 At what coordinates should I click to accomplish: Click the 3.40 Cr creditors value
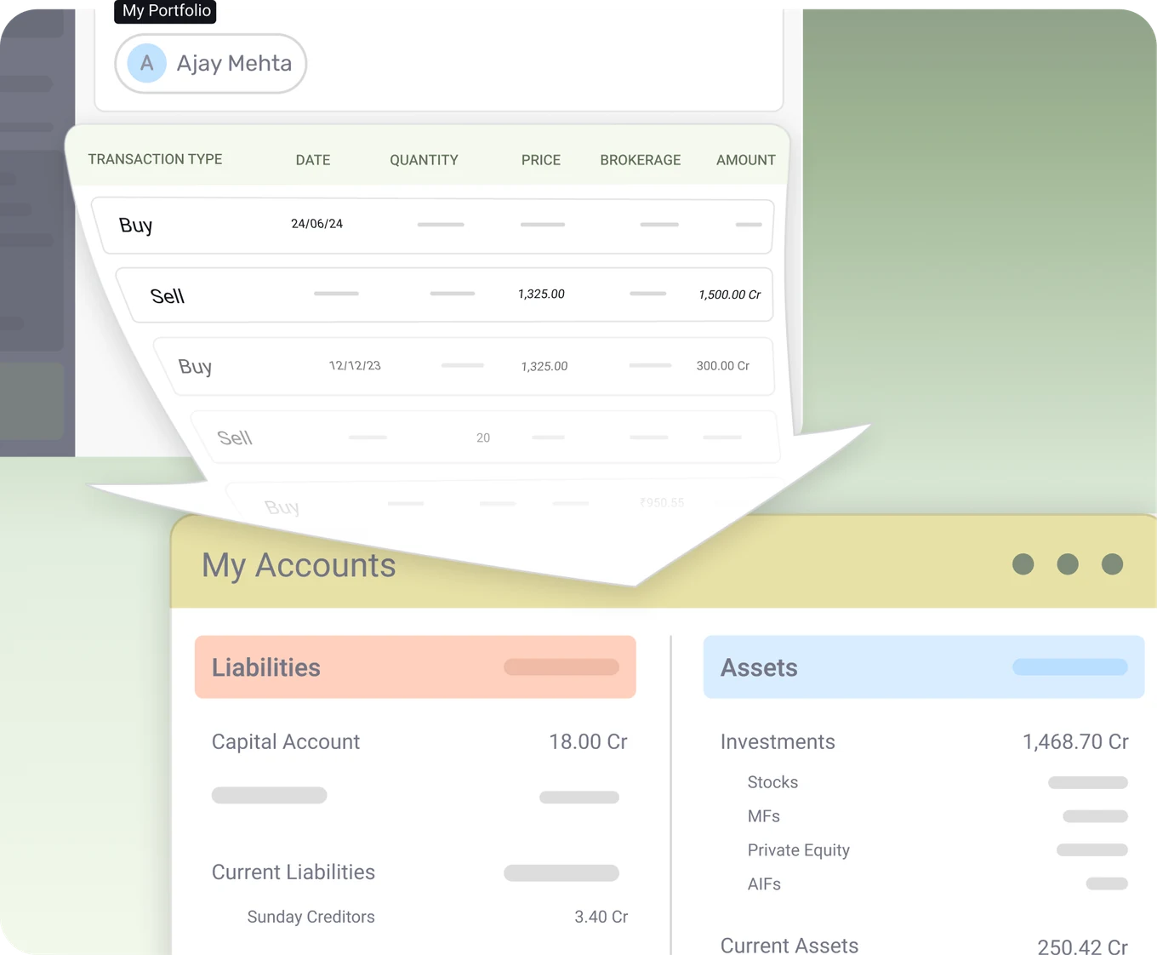601,917
